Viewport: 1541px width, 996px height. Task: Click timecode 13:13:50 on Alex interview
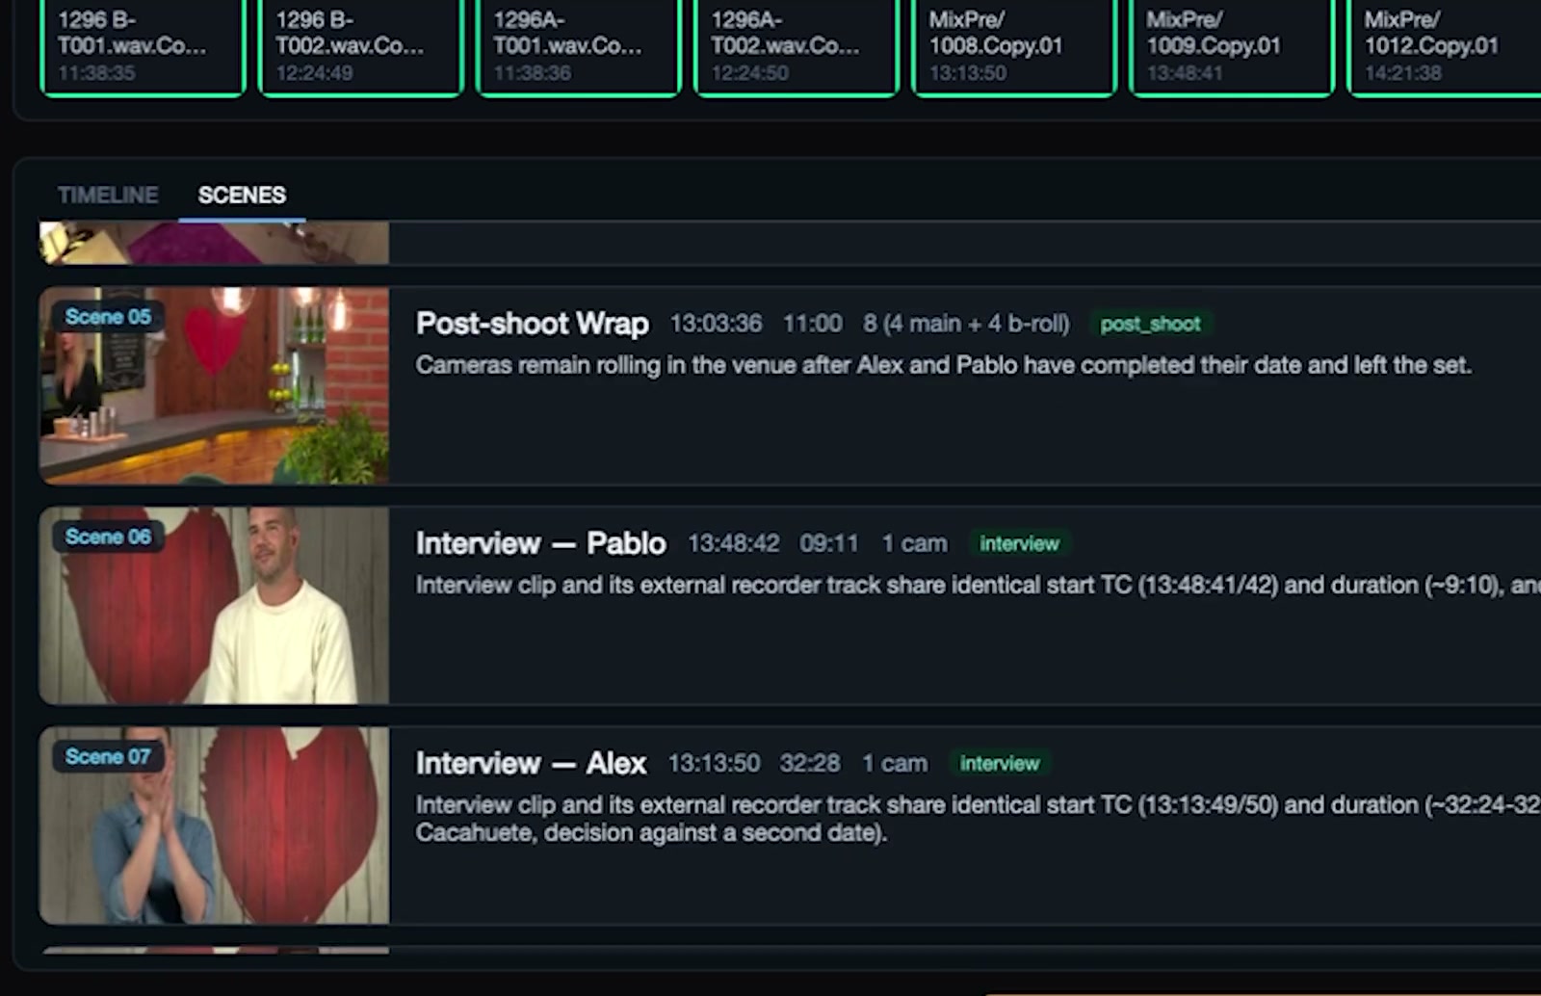714,763
